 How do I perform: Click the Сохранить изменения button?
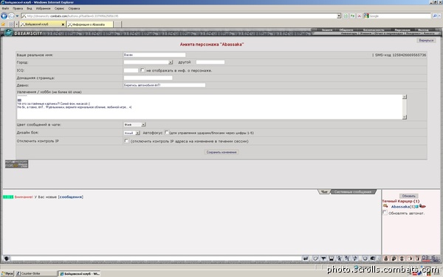(221, 152)
